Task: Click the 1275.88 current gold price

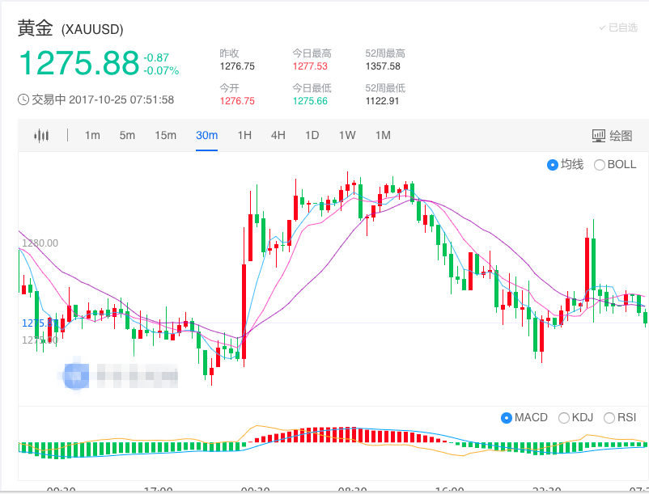Action: click(x=78, y=63)
